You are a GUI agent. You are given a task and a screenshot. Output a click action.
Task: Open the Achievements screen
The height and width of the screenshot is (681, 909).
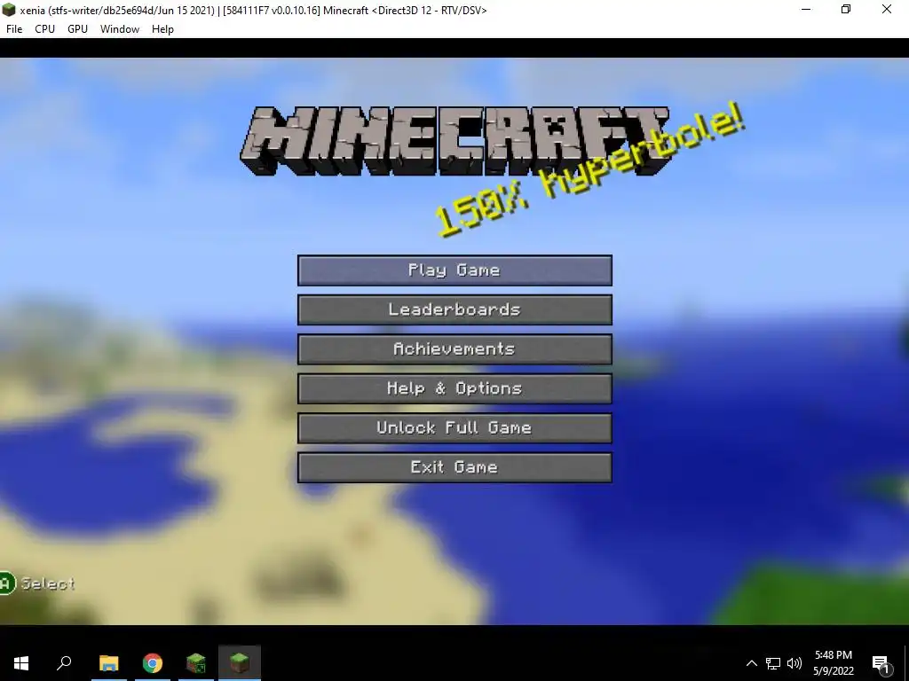coord(454,349)
